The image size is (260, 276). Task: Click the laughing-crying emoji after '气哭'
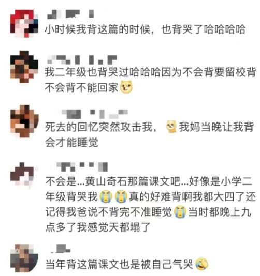(x=202, y=264)
